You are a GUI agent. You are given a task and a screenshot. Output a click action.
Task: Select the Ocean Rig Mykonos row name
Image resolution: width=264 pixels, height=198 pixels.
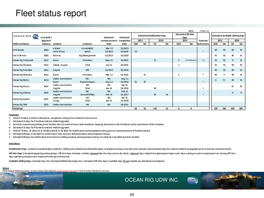tap(22, 75)
